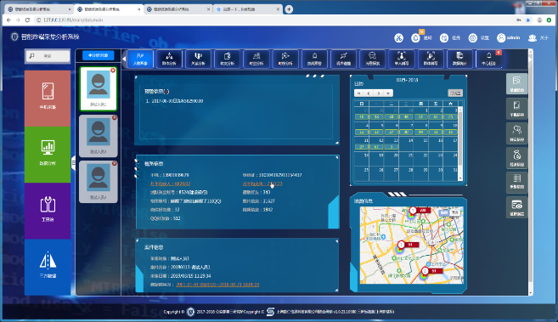The width and height of the screenshot is (558, 322).
Task: Select the second person card thumbnail
Action: click(x=99, y=136)
